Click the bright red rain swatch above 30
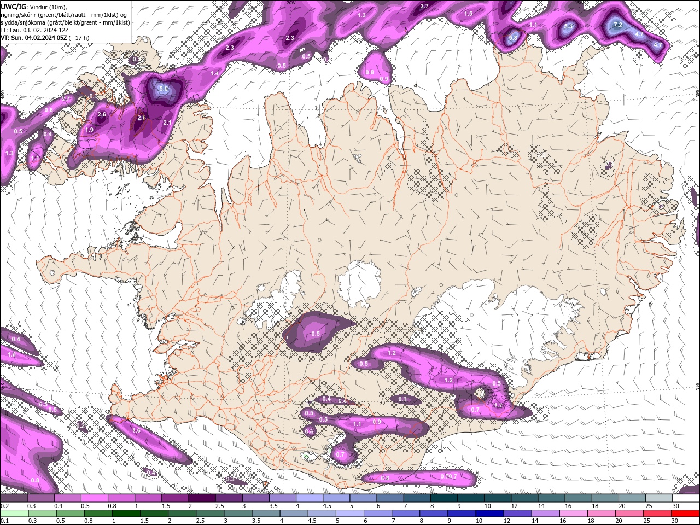 [686, 513]
